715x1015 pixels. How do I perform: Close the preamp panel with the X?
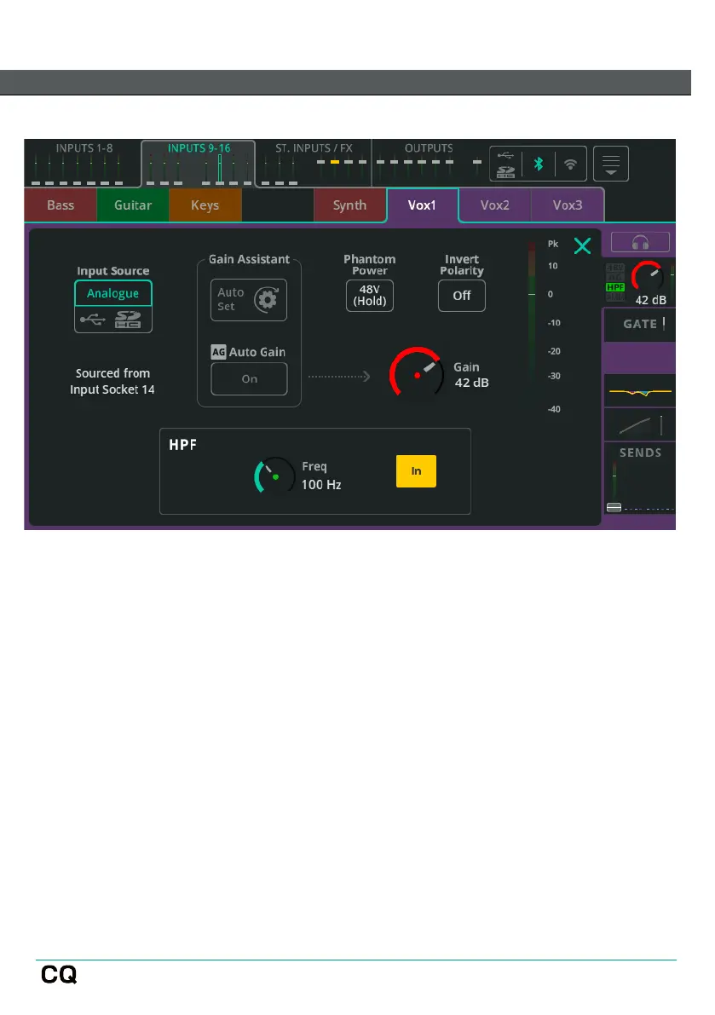582,246
